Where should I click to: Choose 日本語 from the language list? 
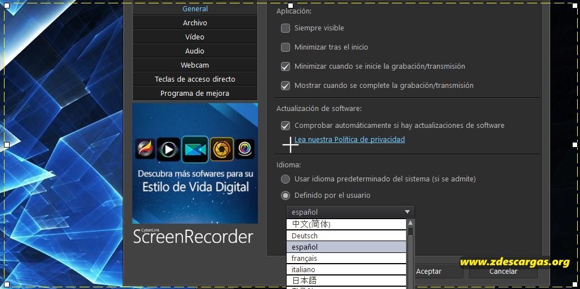pos(347,281)
